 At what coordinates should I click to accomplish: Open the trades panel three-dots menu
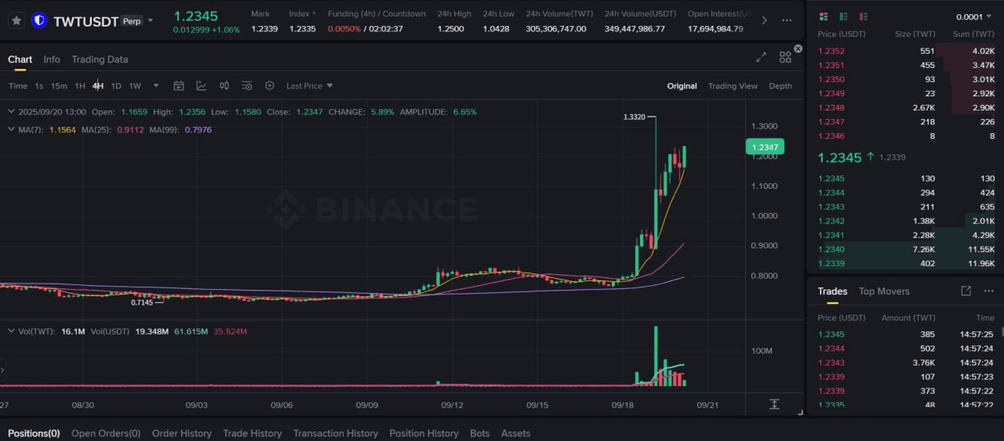pos(988,291)
